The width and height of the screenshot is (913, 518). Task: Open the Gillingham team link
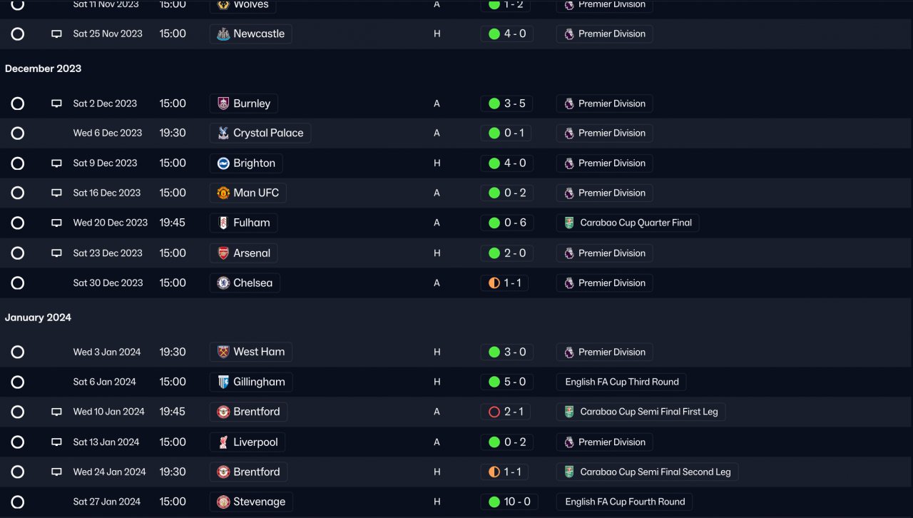pyautogui.click(x=258, y=382)
